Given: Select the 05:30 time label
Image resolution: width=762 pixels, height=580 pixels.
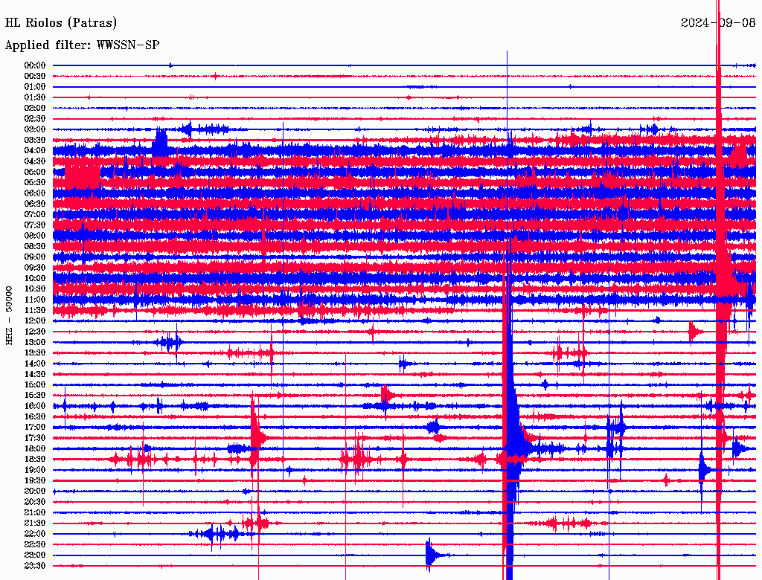Looking at the screenshot, I should tap(35, 183).
